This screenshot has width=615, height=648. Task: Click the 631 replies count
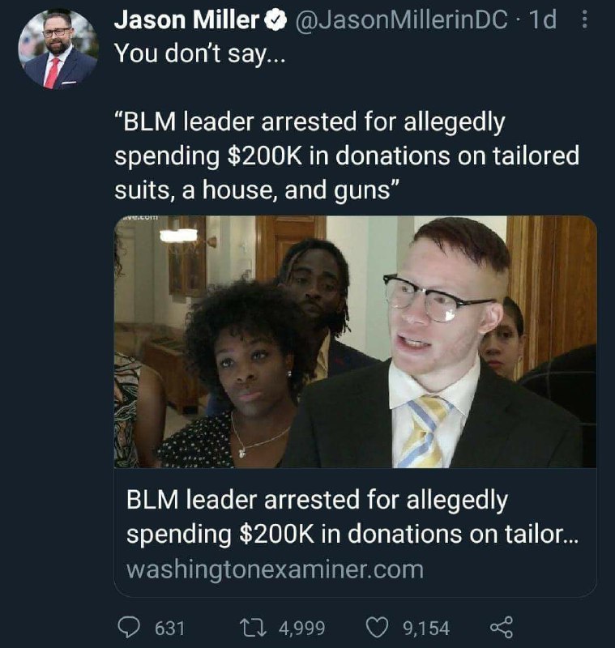pyautogui.click(x=169, y=629)
